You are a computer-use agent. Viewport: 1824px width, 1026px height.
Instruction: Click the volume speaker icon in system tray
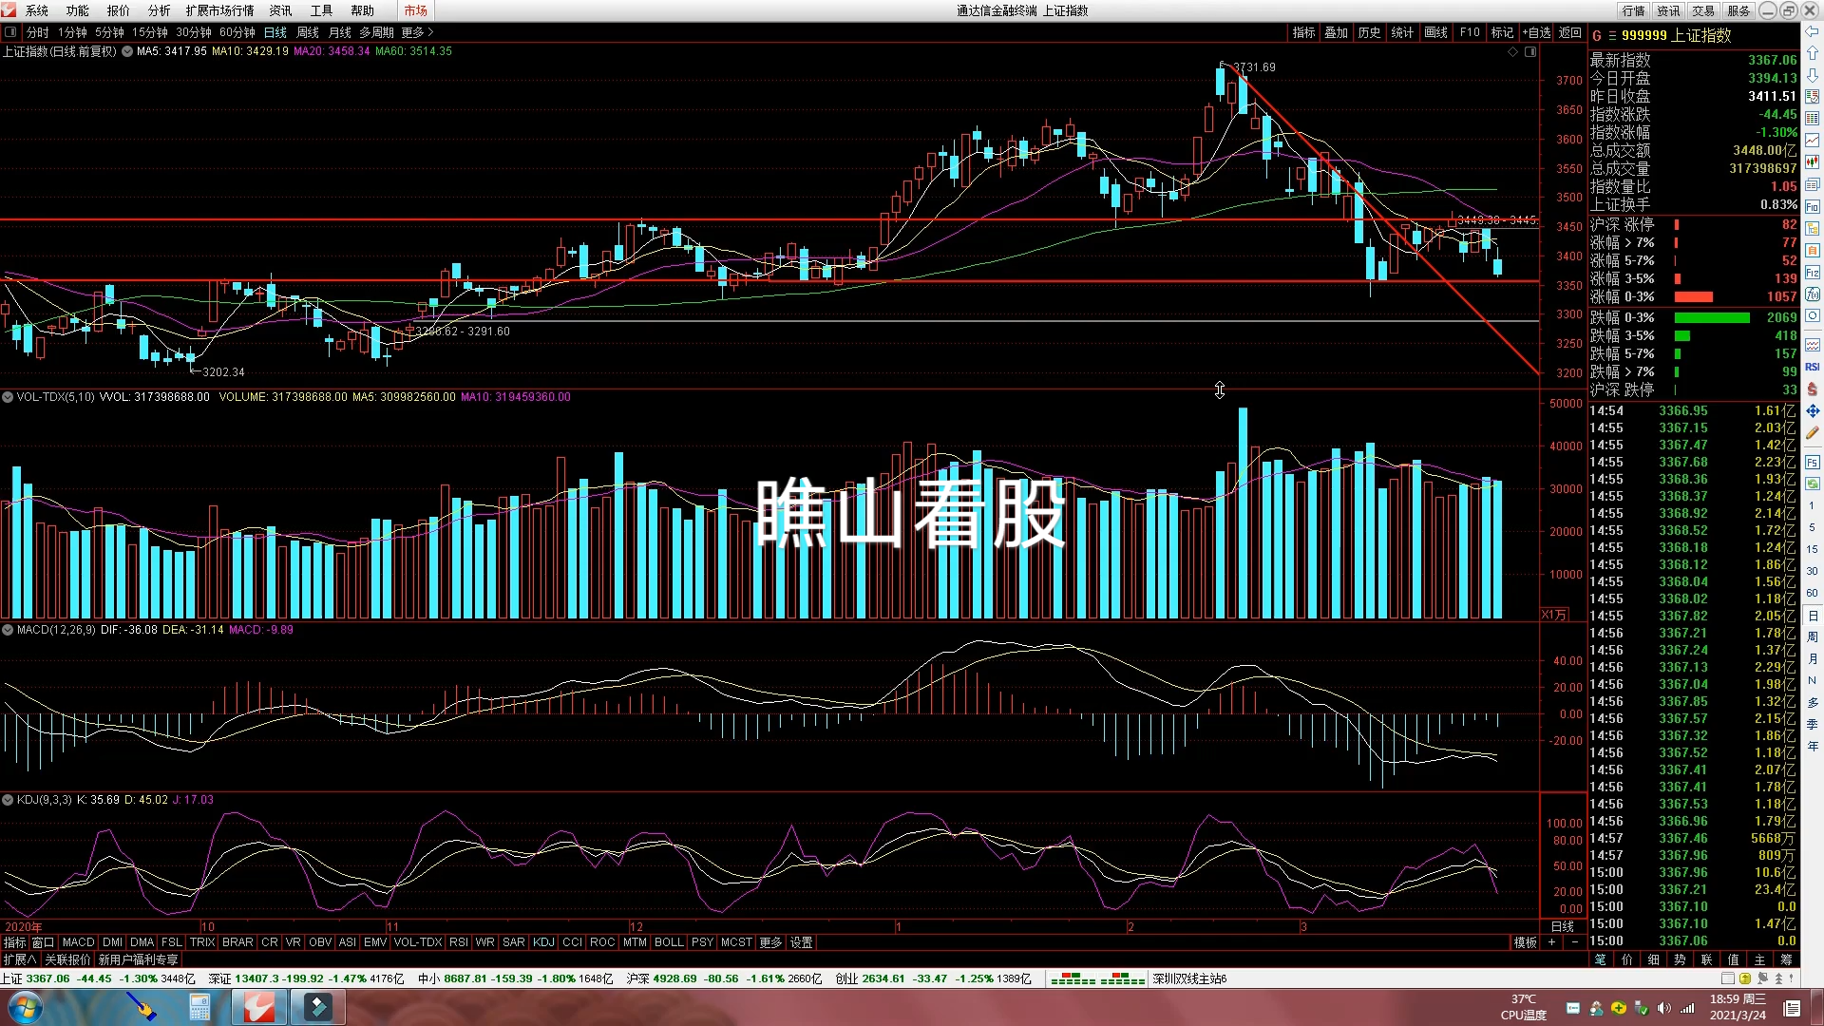[1663, 1008]
